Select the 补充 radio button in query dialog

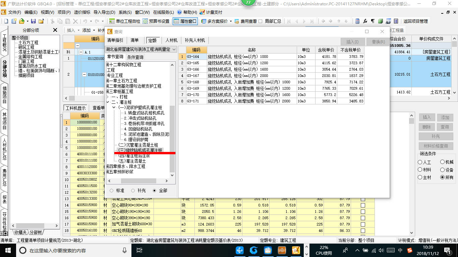[x=133, y=190]
